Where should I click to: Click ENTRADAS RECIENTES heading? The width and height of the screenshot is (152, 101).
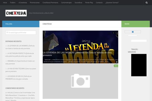pos(13,41)
